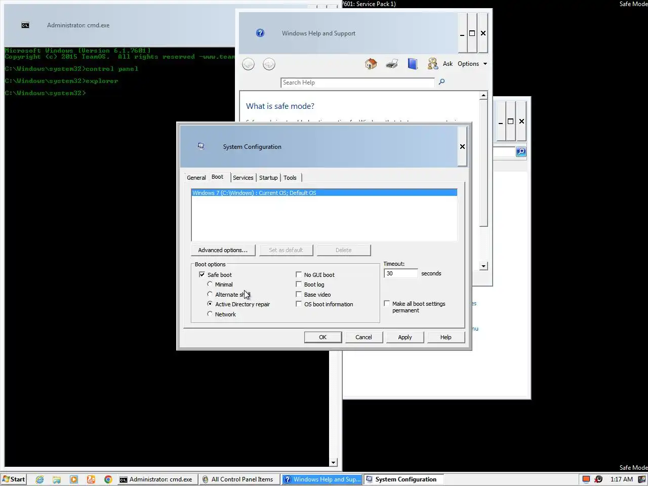
Task: Click cmd window scrollbar down arrow
Action: tap(333, 462)
